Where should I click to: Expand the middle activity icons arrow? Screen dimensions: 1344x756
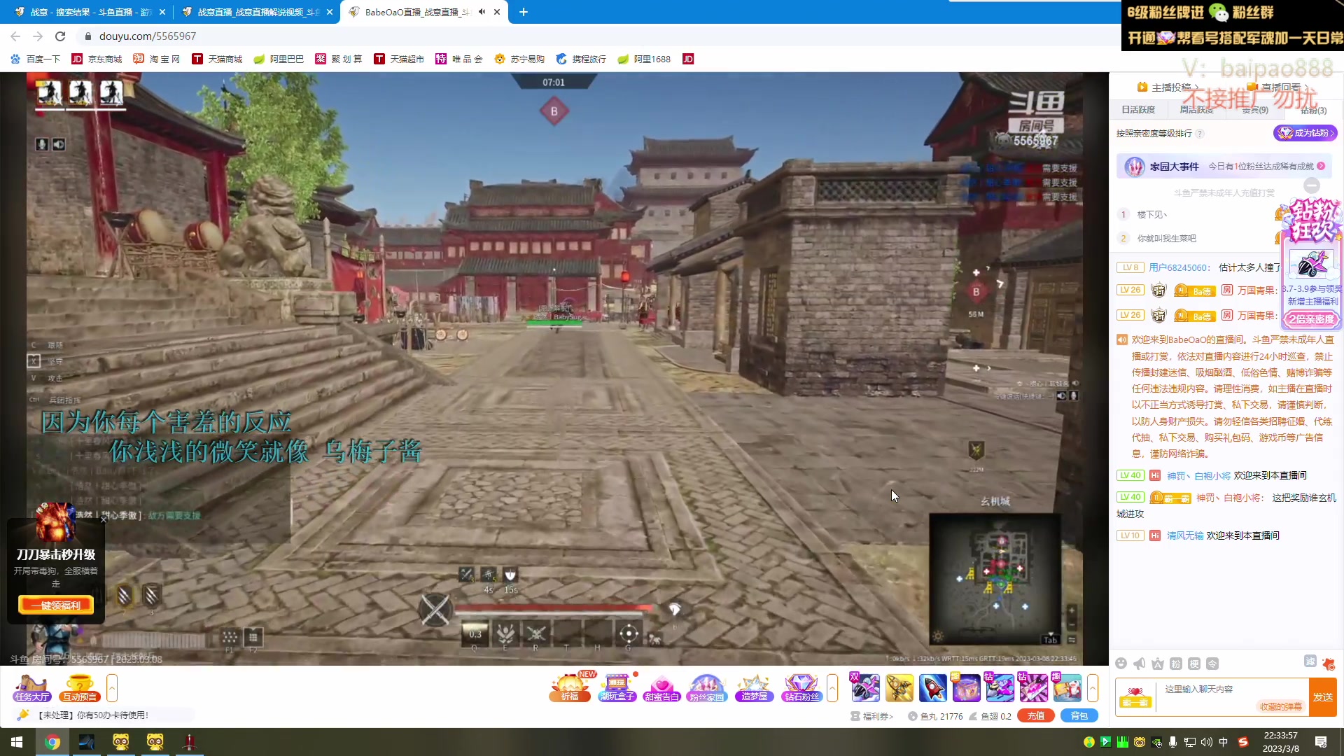click(x=832, y=688)
